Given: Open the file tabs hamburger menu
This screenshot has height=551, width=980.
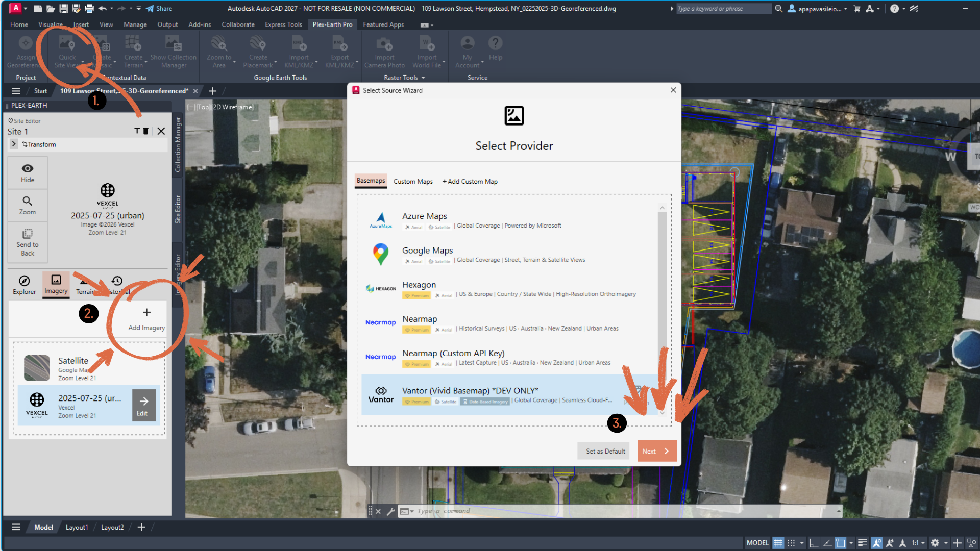Looking at the screenshot, I should [x=16, y=91].
